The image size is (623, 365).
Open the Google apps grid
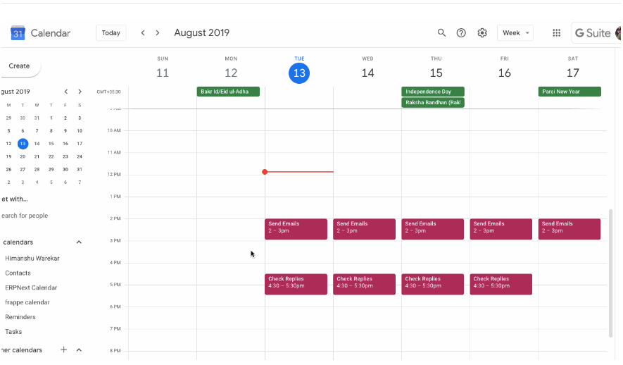pos(556,33)
